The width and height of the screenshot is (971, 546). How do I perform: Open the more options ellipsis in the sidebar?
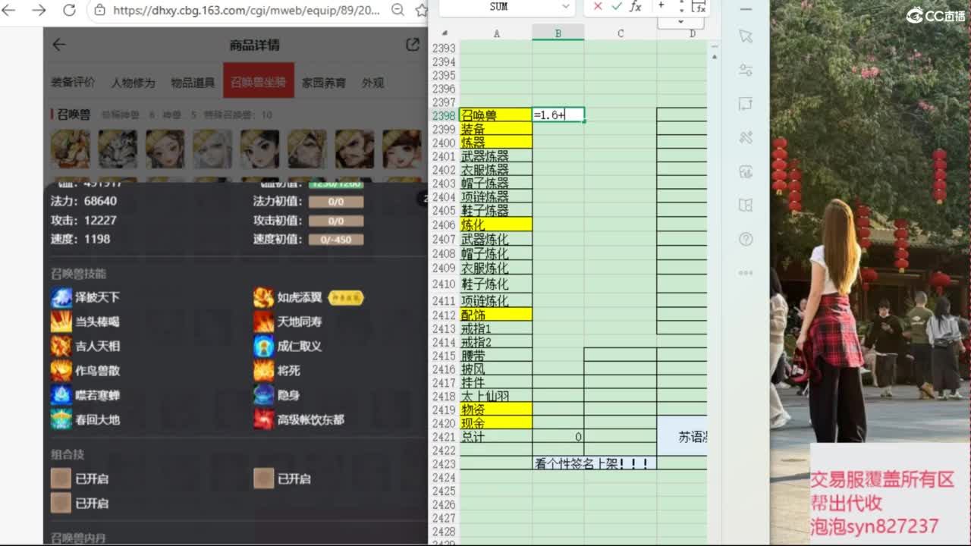(x=746, y=273)
